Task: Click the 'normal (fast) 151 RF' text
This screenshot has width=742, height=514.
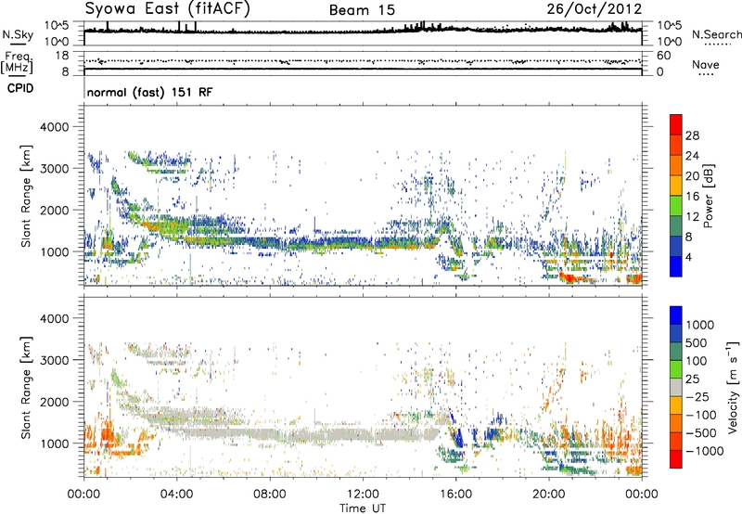Action: pos(150,92)
